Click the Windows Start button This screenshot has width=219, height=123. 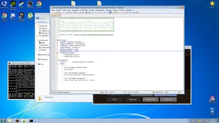pos(3,121)
